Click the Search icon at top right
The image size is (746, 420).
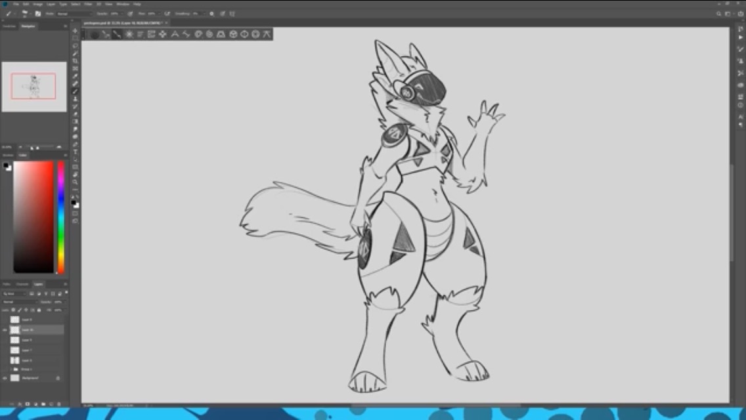pos(719,13)
